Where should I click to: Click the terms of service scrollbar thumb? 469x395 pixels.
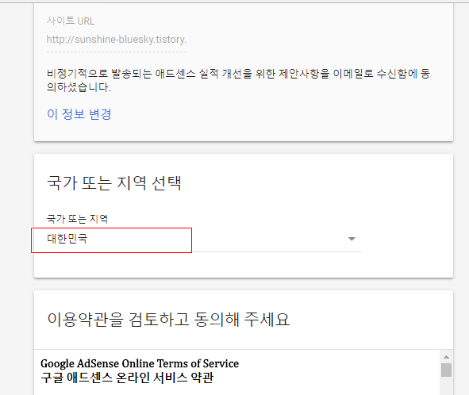pos(446,370)
